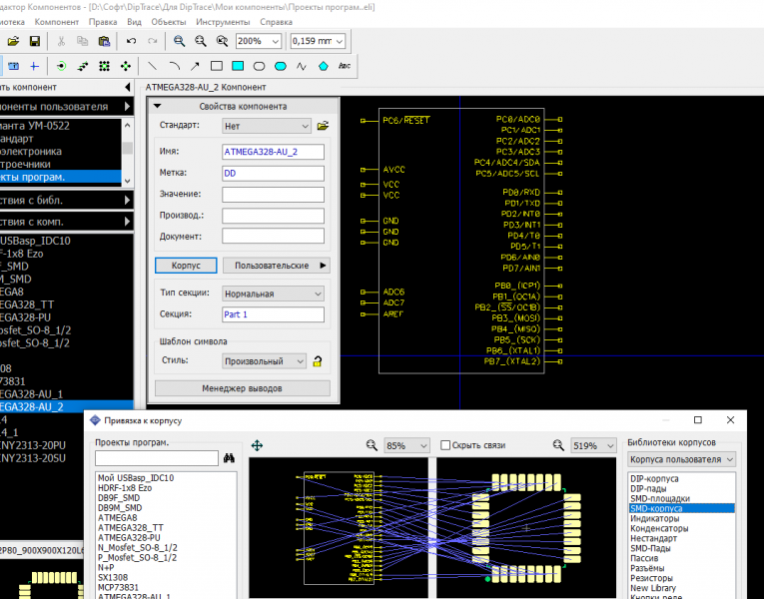
Task: Open the Стиль dropdown Произвольный
Action: pyautogui.click(x=264, y=361)
